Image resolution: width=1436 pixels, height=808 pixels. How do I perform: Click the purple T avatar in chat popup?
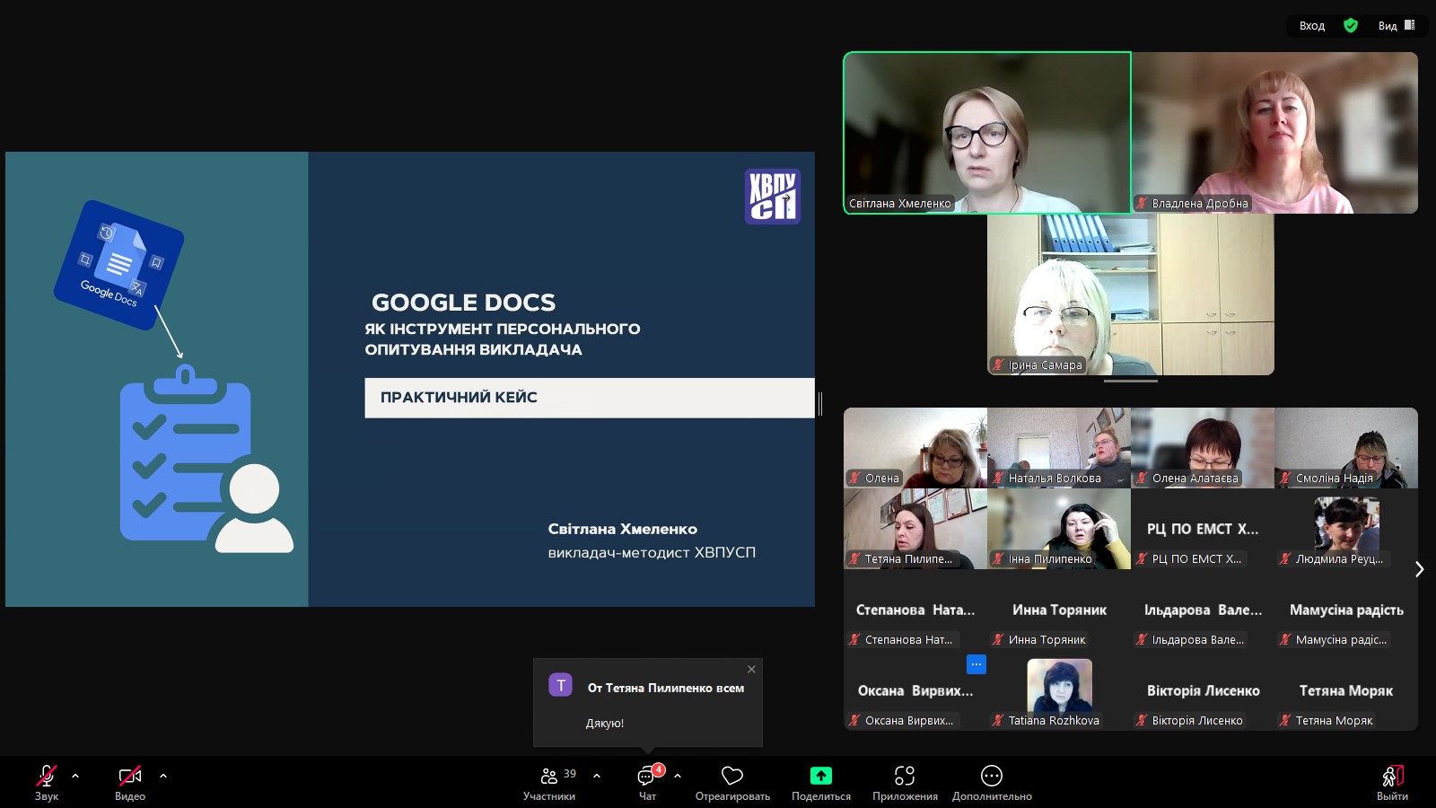click(560, 685)
